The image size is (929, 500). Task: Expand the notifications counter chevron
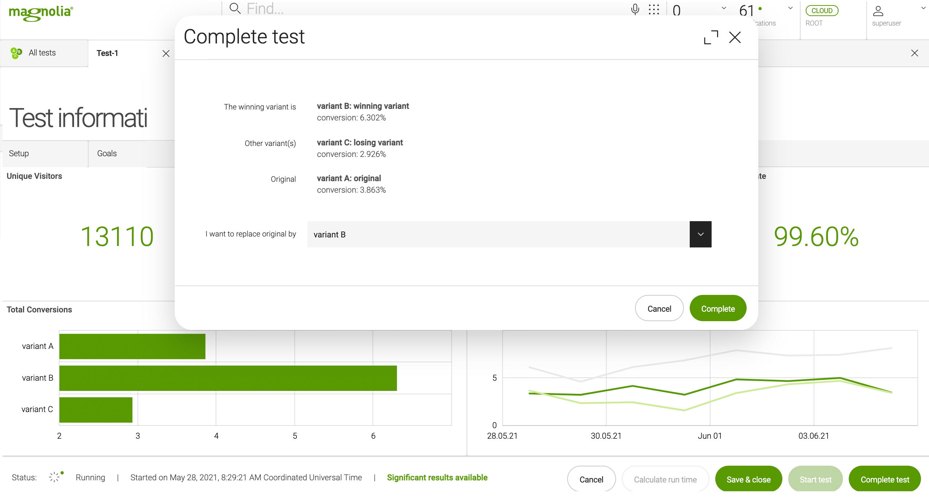(790, 8)
